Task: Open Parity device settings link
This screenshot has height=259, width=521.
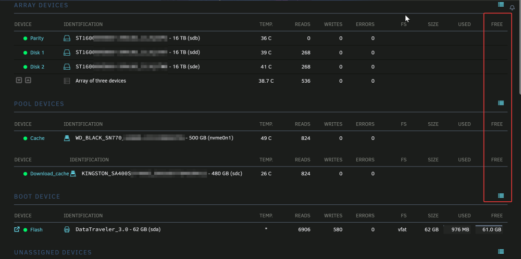Action: (37, 38)
